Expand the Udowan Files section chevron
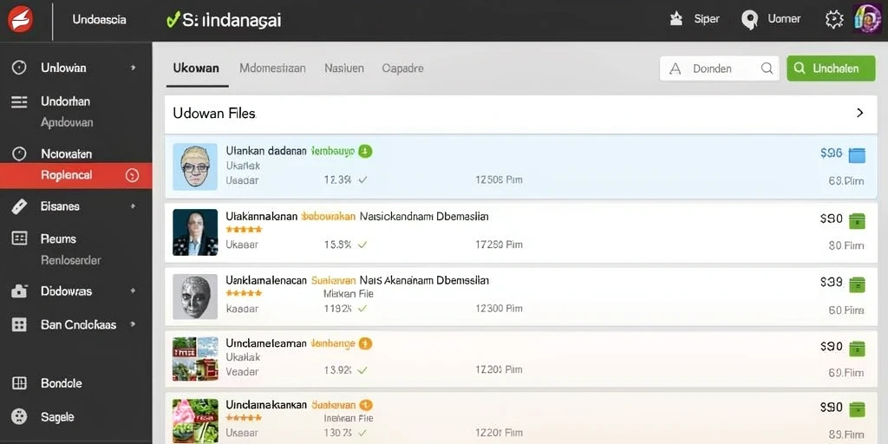Screen dimensions: 888x444 859,113
